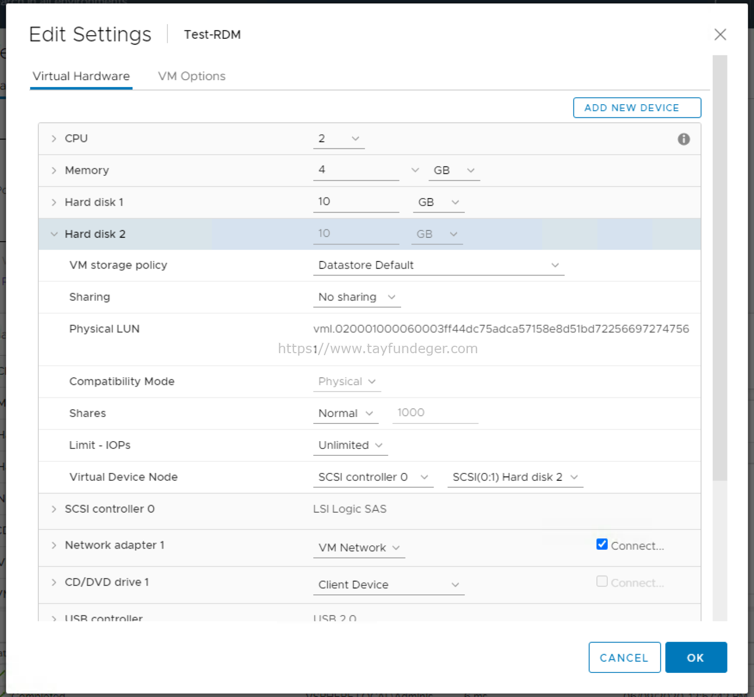Toggle Connect checkbox for CD/DVD drive 1
This screenshot has height=697, width=754.
click(x=602, y=581)
